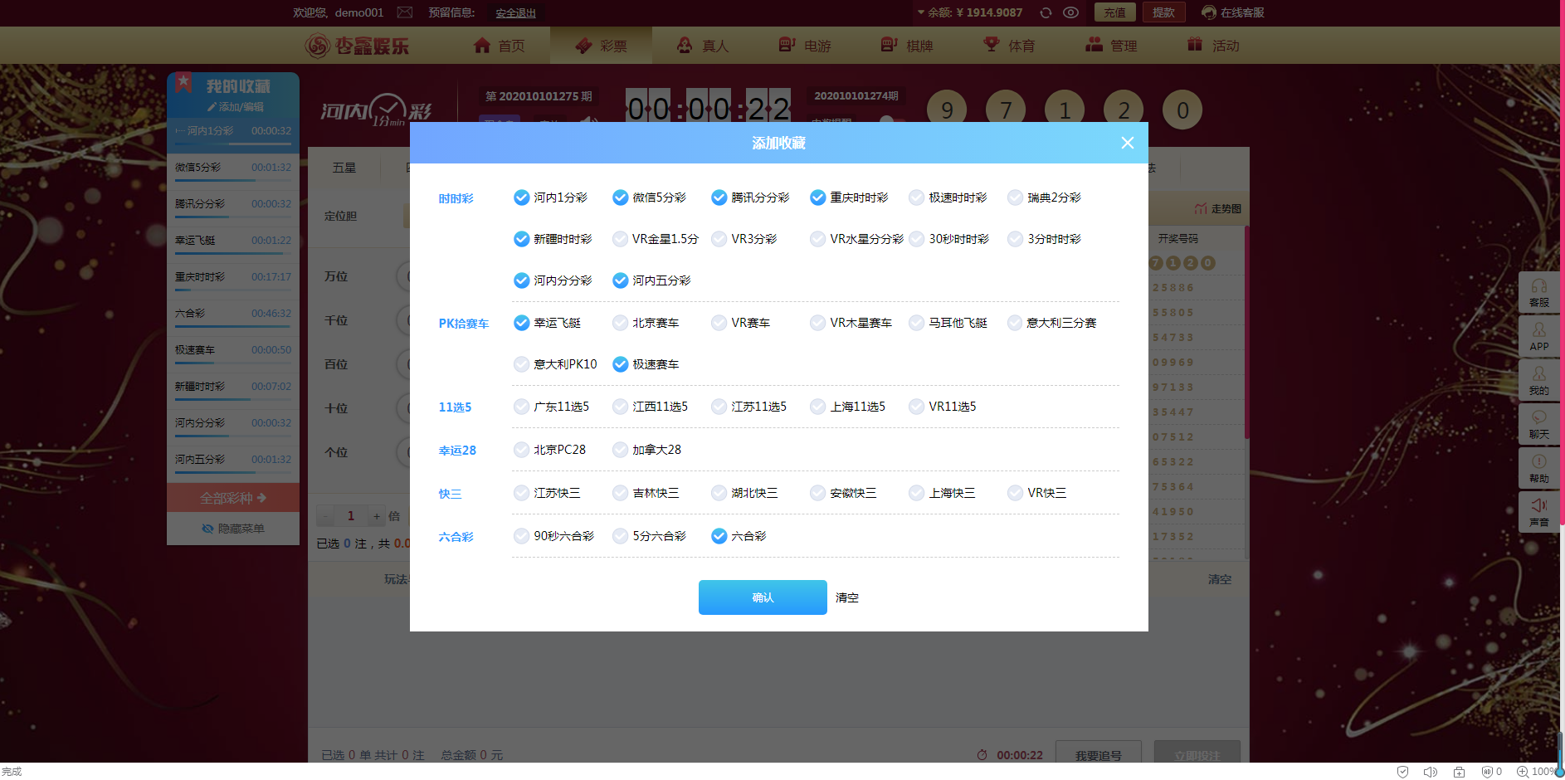Image resolution: width=1565 pixels, height=780 pixels.
Task: Uncheck 六合彩 checkbox in dialog
Action: pos(719,536)
